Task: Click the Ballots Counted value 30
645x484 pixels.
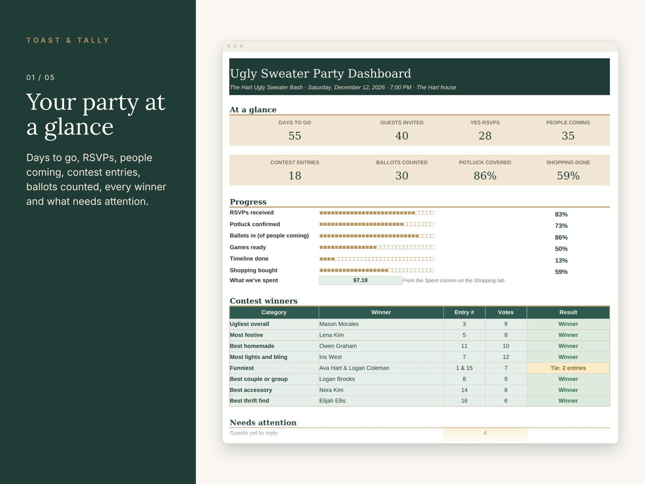Action: (402, 176)
